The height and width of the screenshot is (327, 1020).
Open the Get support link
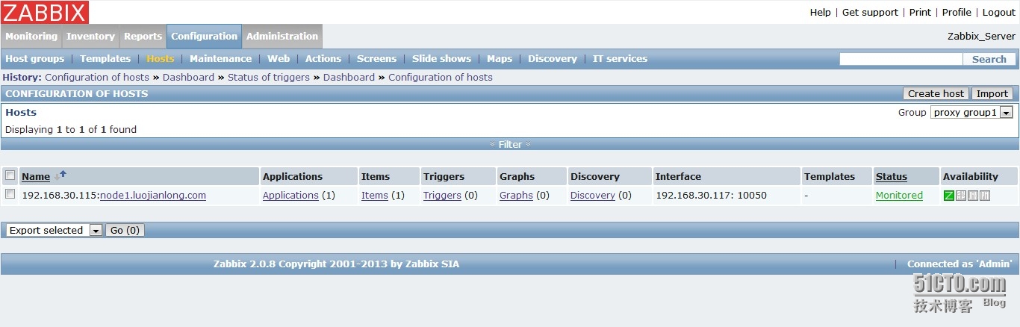coord(870,12)
